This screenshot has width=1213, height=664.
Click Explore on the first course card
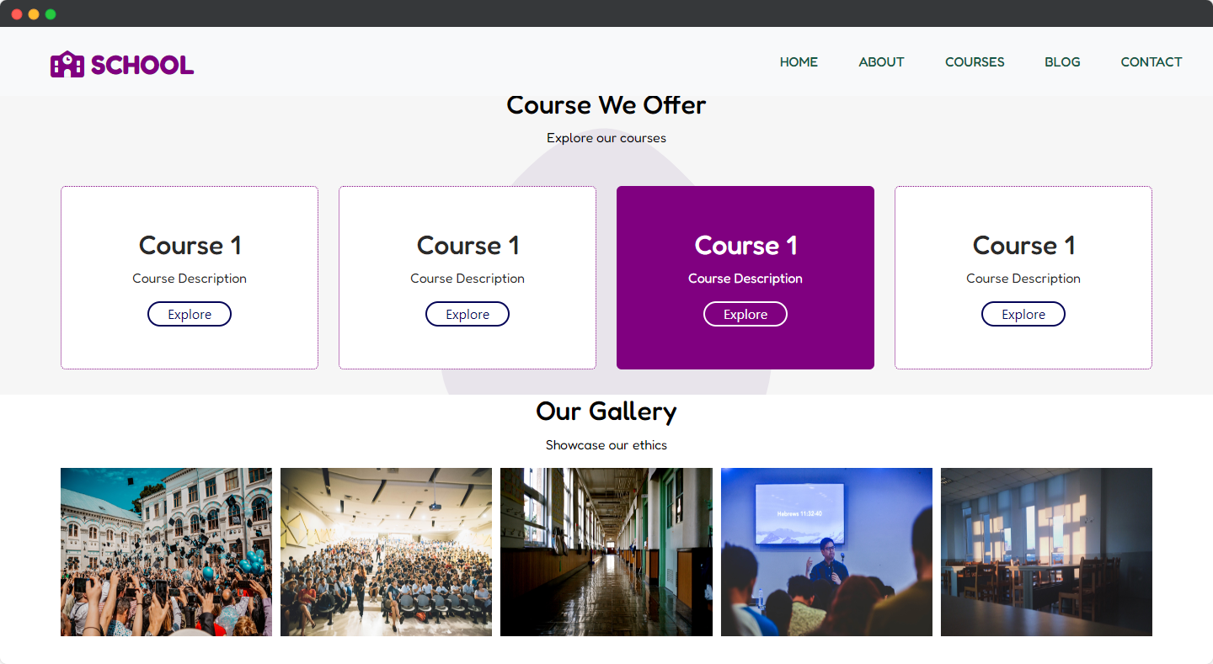tap(190, 314)
